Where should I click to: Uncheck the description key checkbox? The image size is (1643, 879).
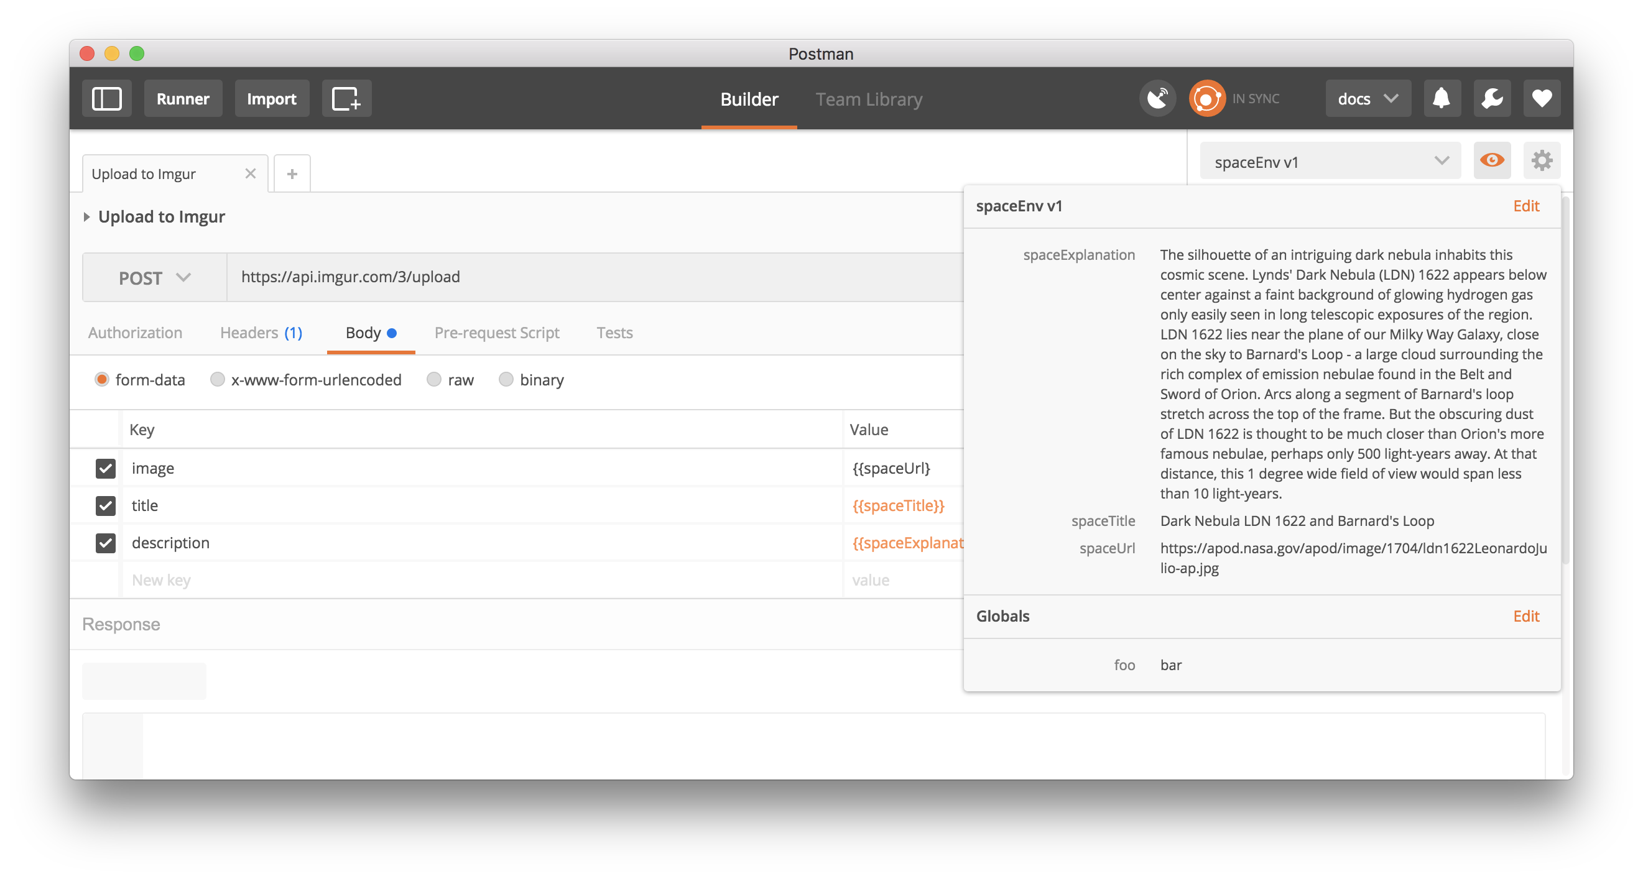[x=105, y=543]
